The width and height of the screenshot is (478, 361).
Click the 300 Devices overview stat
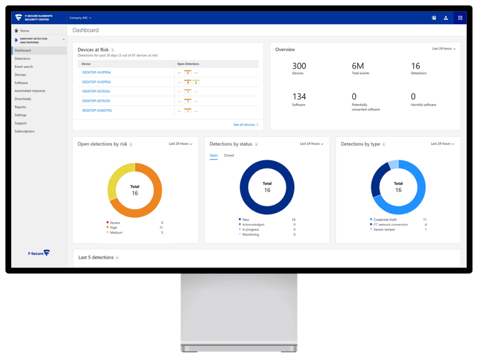coord(299,69)
